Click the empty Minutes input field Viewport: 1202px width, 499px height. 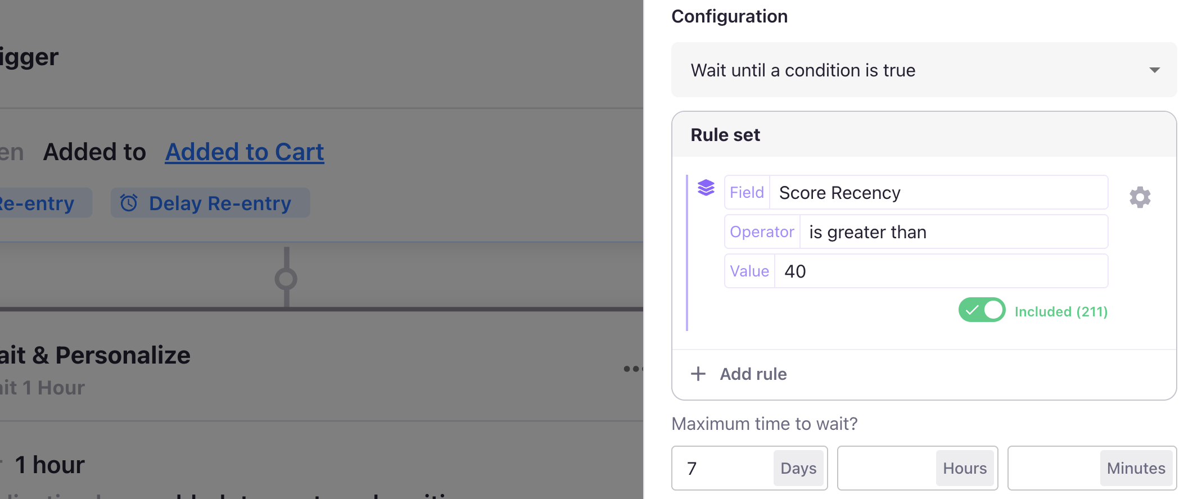click(1054, 468)
